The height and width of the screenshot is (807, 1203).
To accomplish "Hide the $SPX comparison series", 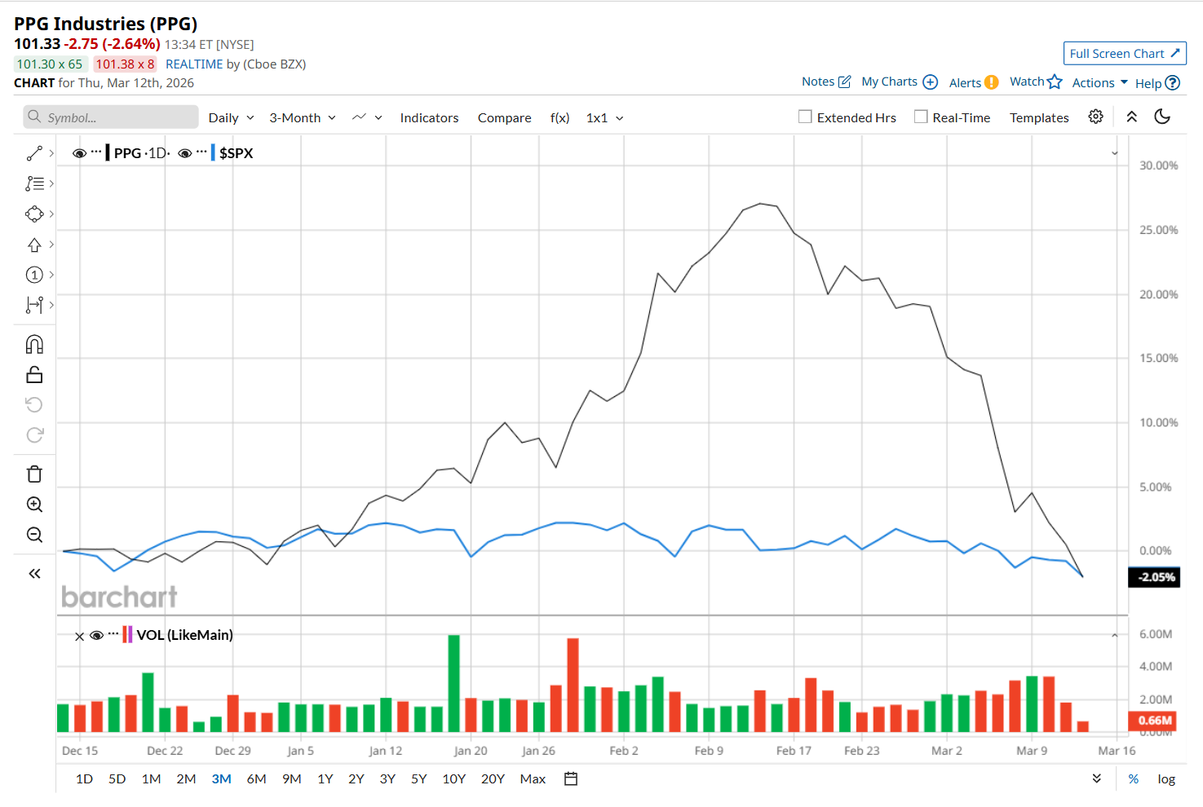I will click(x=185, y=153).
